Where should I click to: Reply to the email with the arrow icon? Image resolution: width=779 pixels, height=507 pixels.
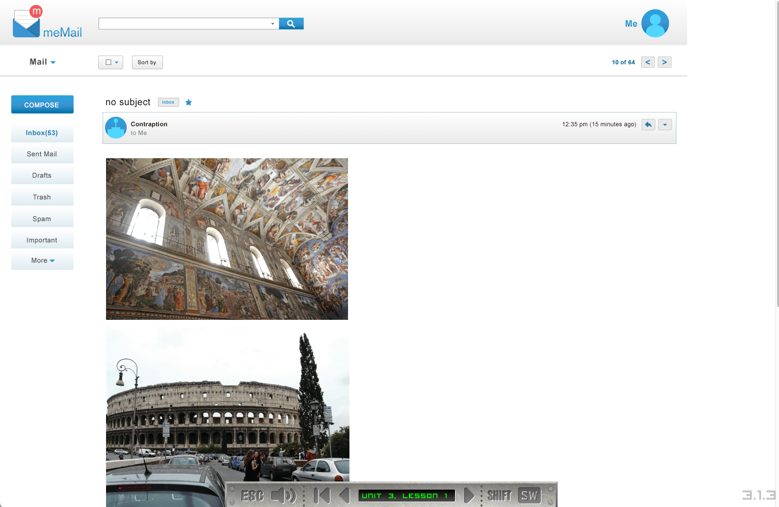point(648,125)
